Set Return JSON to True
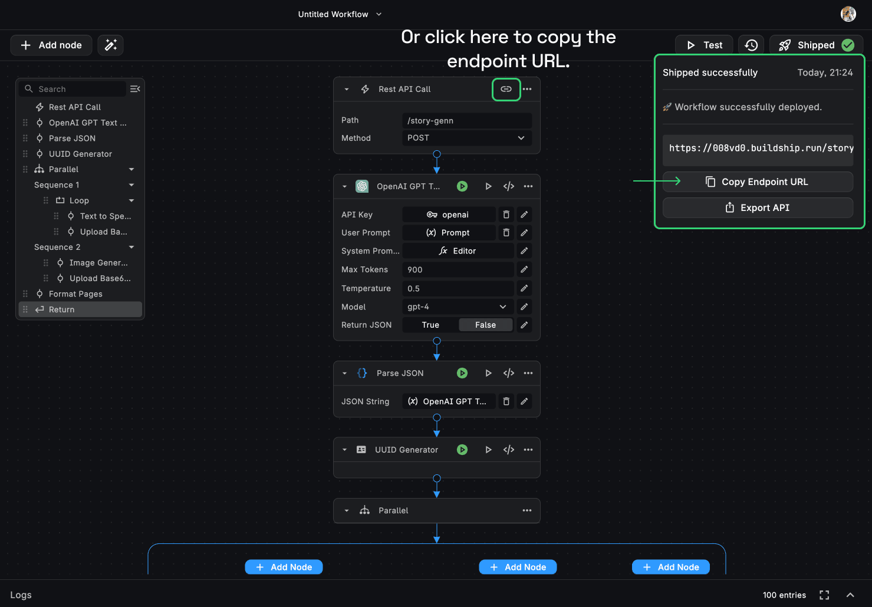 [x=430, y=325]
